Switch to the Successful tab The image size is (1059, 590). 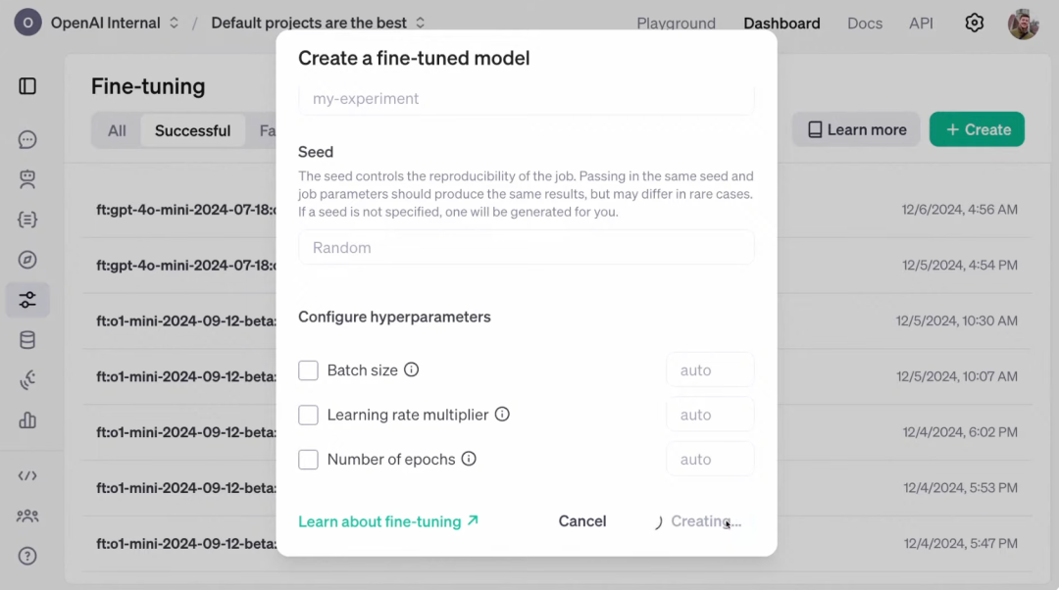(x=192, y=130)
